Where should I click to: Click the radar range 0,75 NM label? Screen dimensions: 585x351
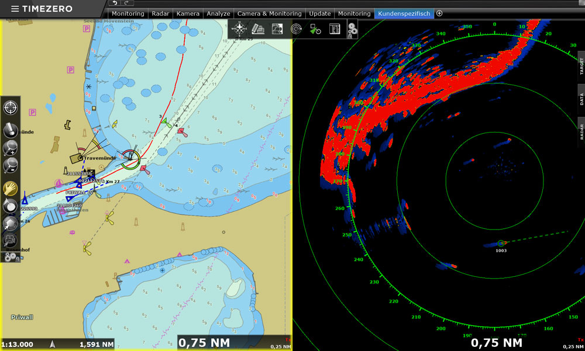[496, 343]
